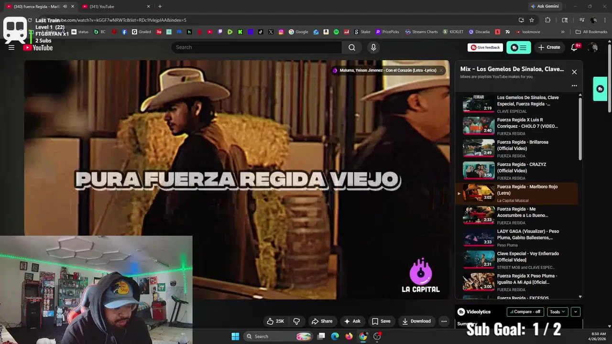
Task: Click the search magnifier button
Action: (x=352, y=47)
